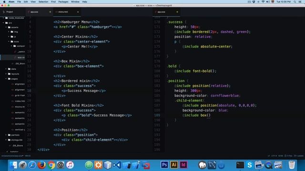Open Sequel Pro icon in dock
Screen dimensions: 305x171
pyautogui.click(x=212, y=165)
